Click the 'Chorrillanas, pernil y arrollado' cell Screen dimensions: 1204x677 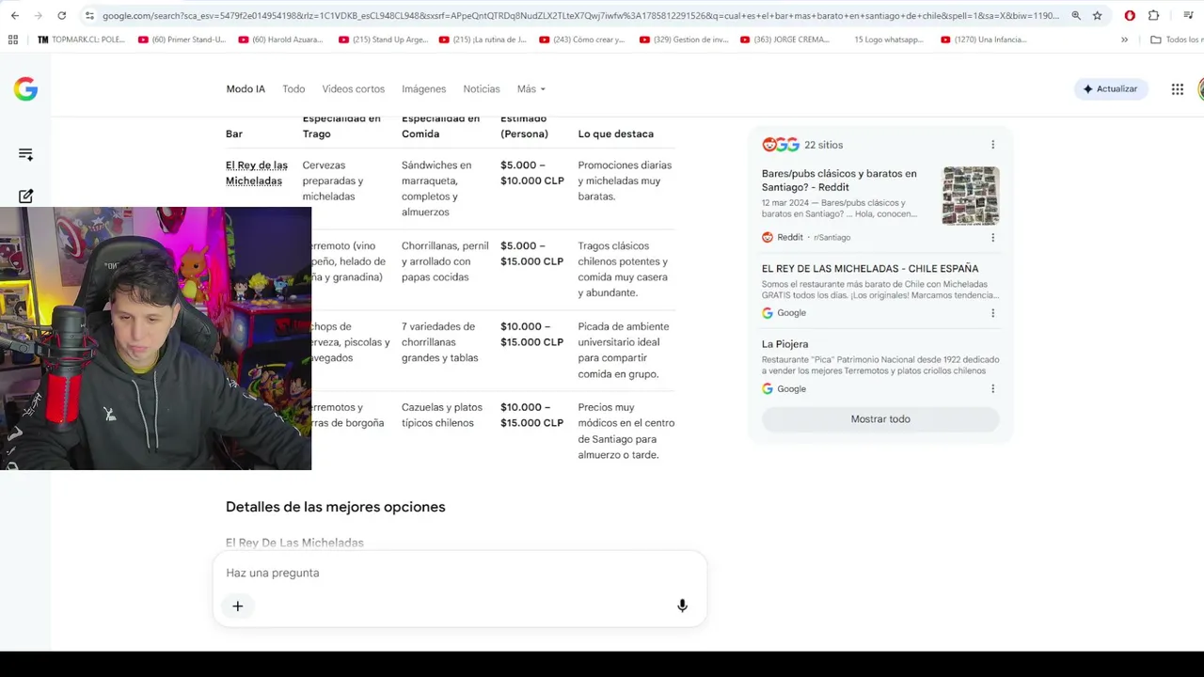445,261
